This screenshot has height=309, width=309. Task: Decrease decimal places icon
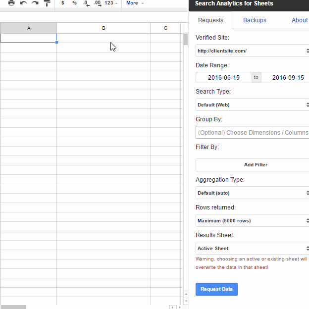pos(86,3)
